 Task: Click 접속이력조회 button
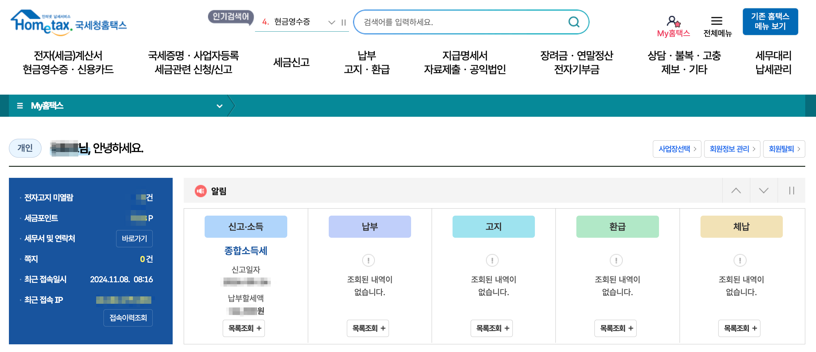tap(128, 318)
